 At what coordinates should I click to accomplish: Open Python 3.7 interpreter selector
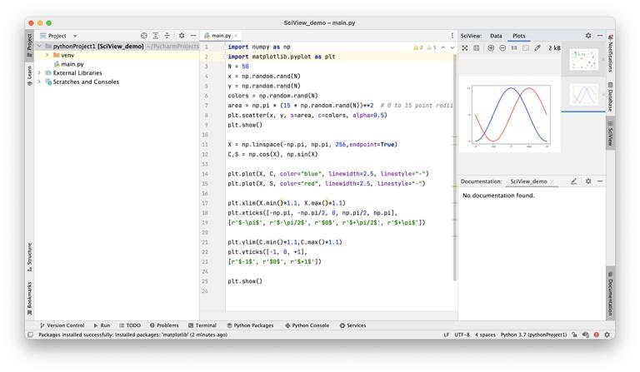(533, 335)
